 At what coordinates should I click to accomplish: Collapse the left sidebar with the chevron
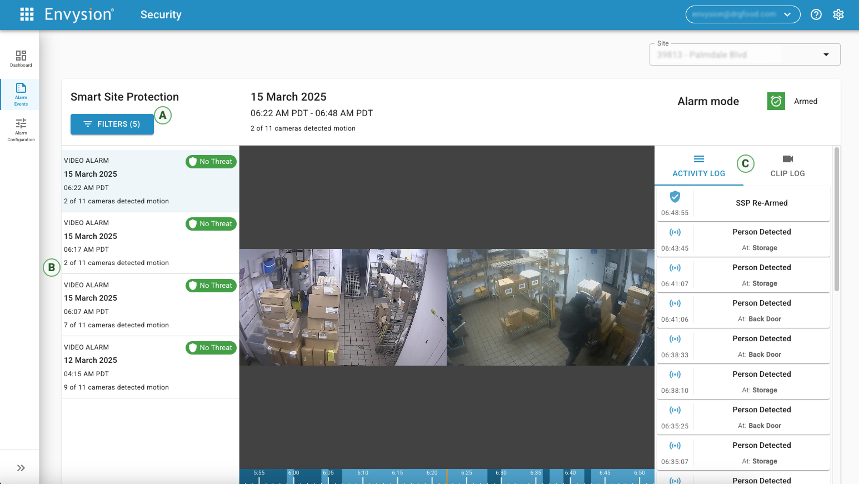point(21,467)
